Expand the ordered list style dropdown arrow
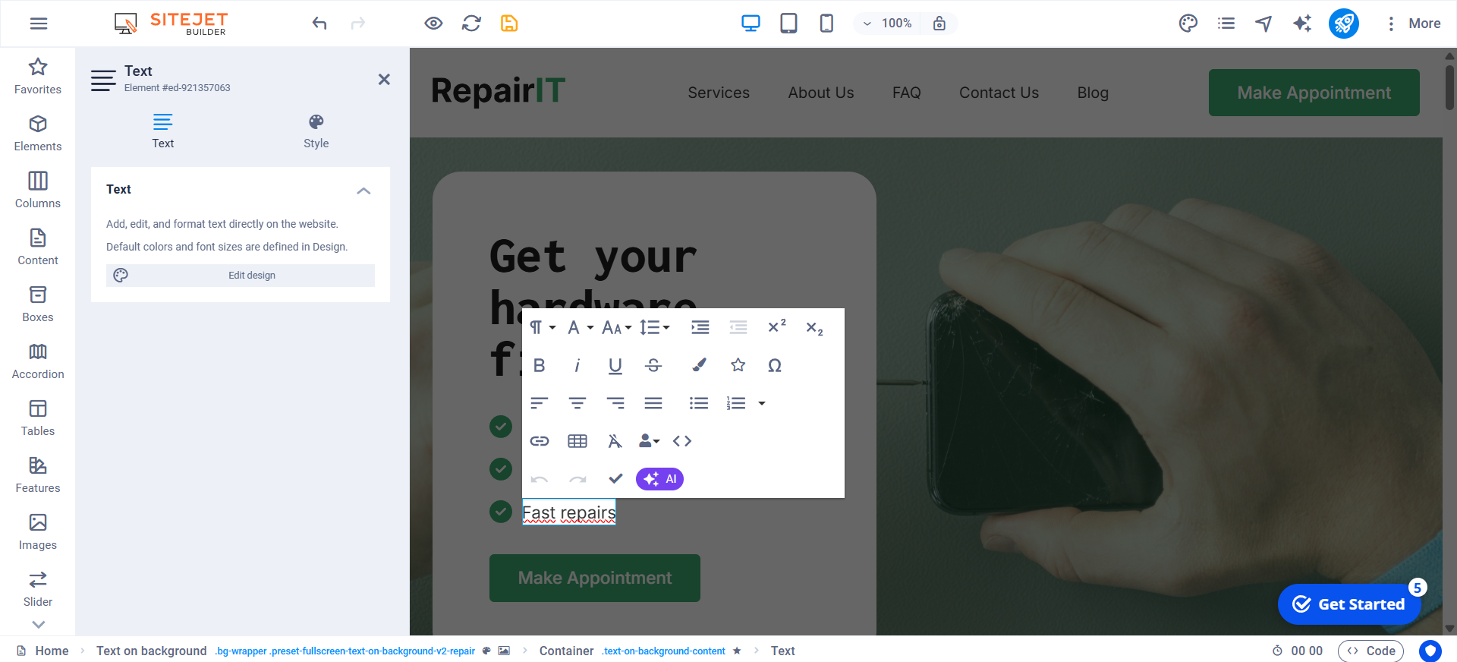Viewport: 1457px width, 662px height. pyautogui.click(x=762, y=403)
